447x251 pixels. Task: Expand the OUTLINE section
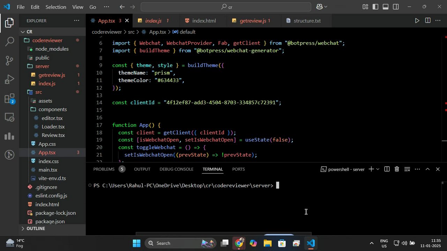coord(36,229)
